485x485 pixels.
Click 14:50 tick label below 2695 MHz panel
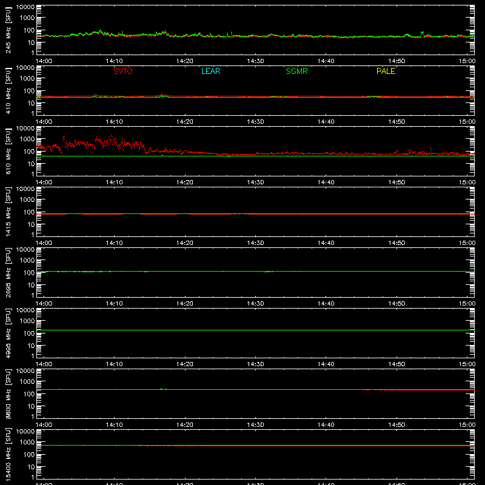(396, 304)
